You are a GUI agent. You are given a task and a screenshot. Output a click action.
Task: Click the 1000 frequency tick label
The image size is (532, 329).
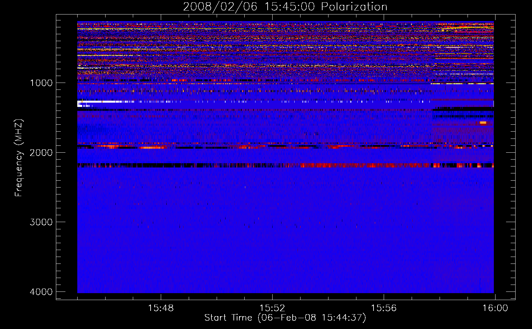pyautogui.click(x=41, y=83)
